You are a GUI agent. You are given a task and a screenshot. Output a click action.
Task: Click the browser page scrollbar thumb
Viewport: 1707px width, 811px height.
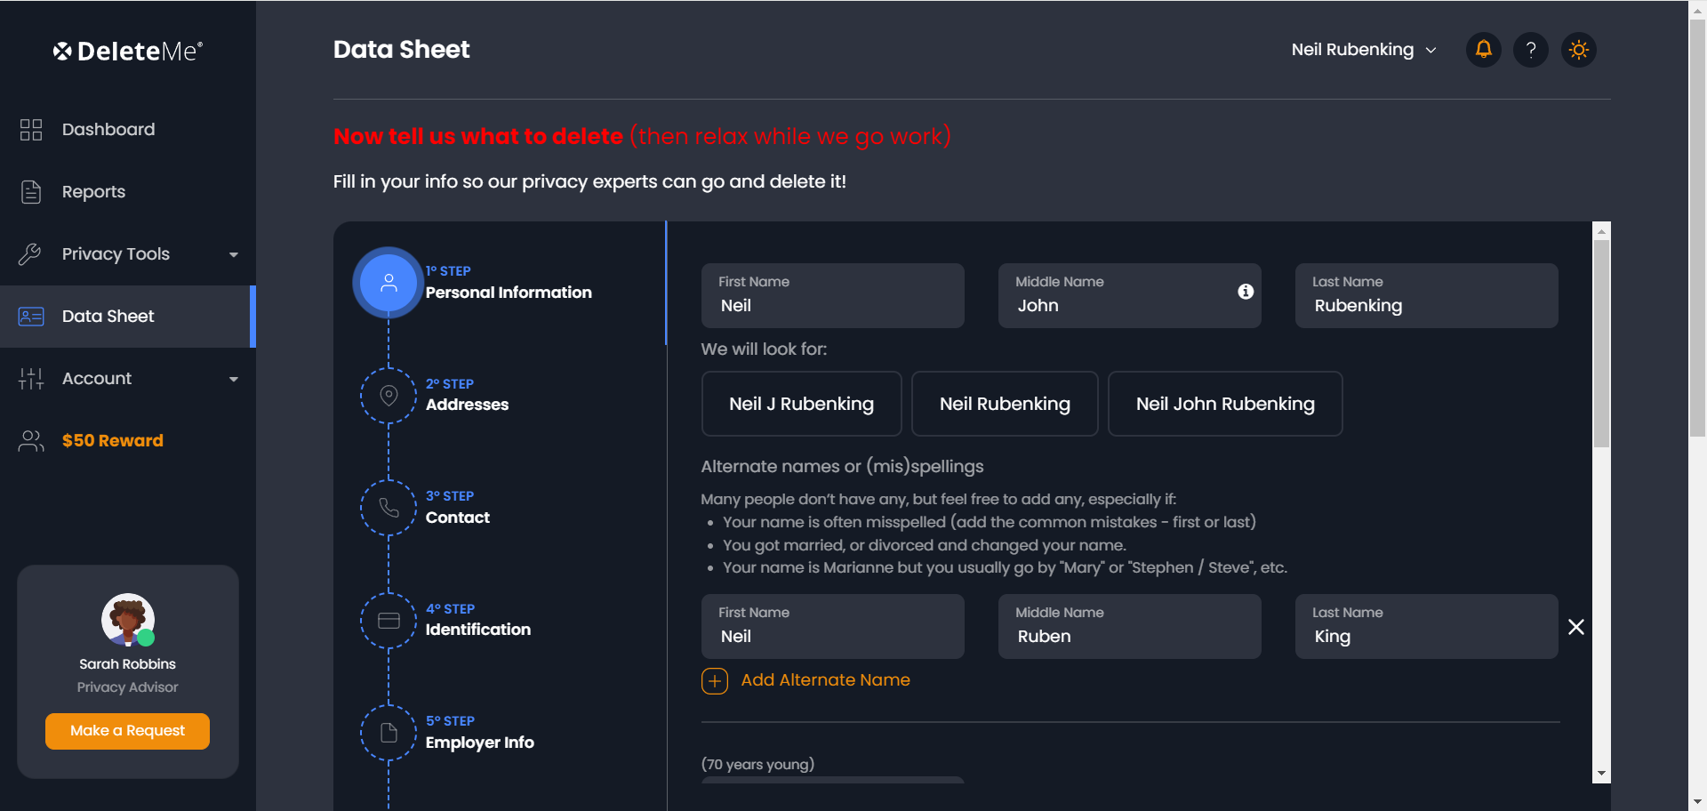tap(1698, 229)
